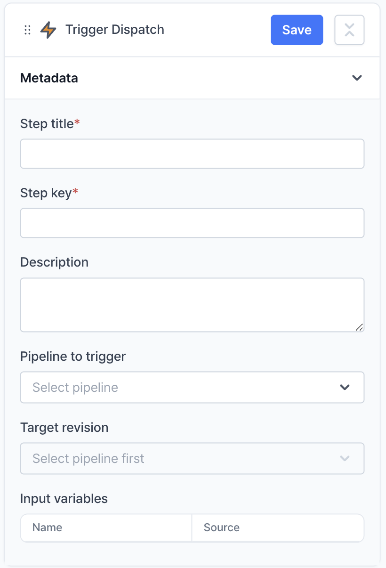
Task: Click the lightning bolt Trigger Dispatch icon
Action: click(x=48, y=30)
